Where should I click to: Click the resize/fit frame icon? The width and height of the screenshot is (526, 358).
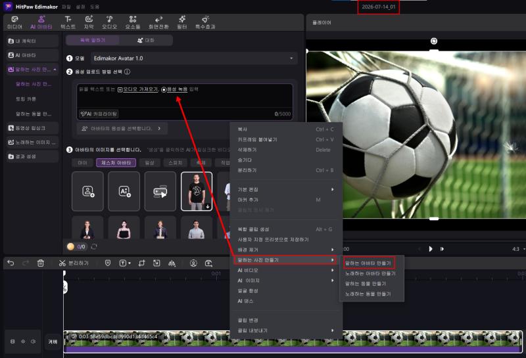point(156,263)
